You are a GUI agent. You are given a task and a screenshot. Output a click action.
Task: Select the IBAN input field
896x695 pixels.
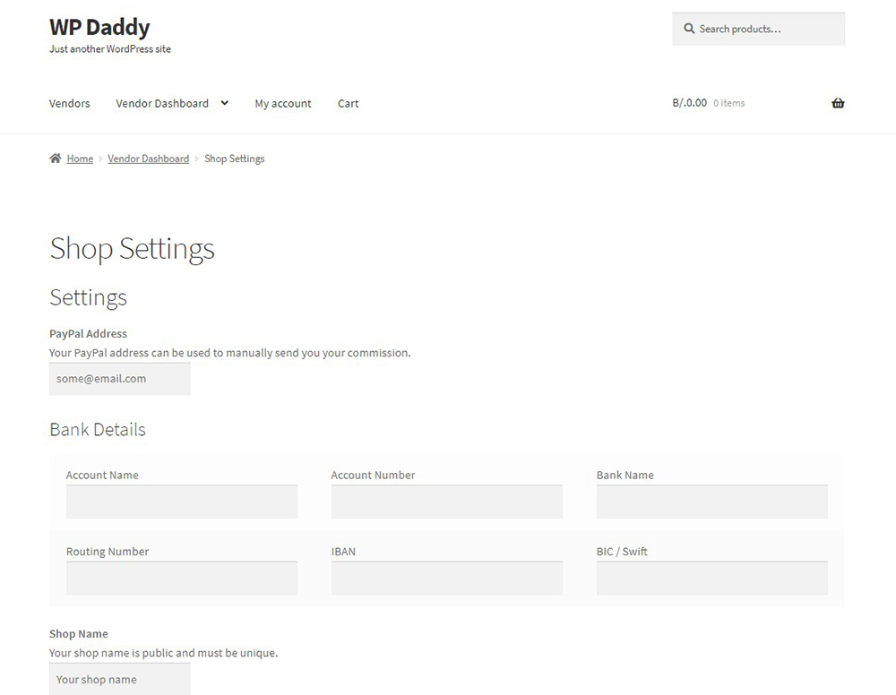point(447,578)
